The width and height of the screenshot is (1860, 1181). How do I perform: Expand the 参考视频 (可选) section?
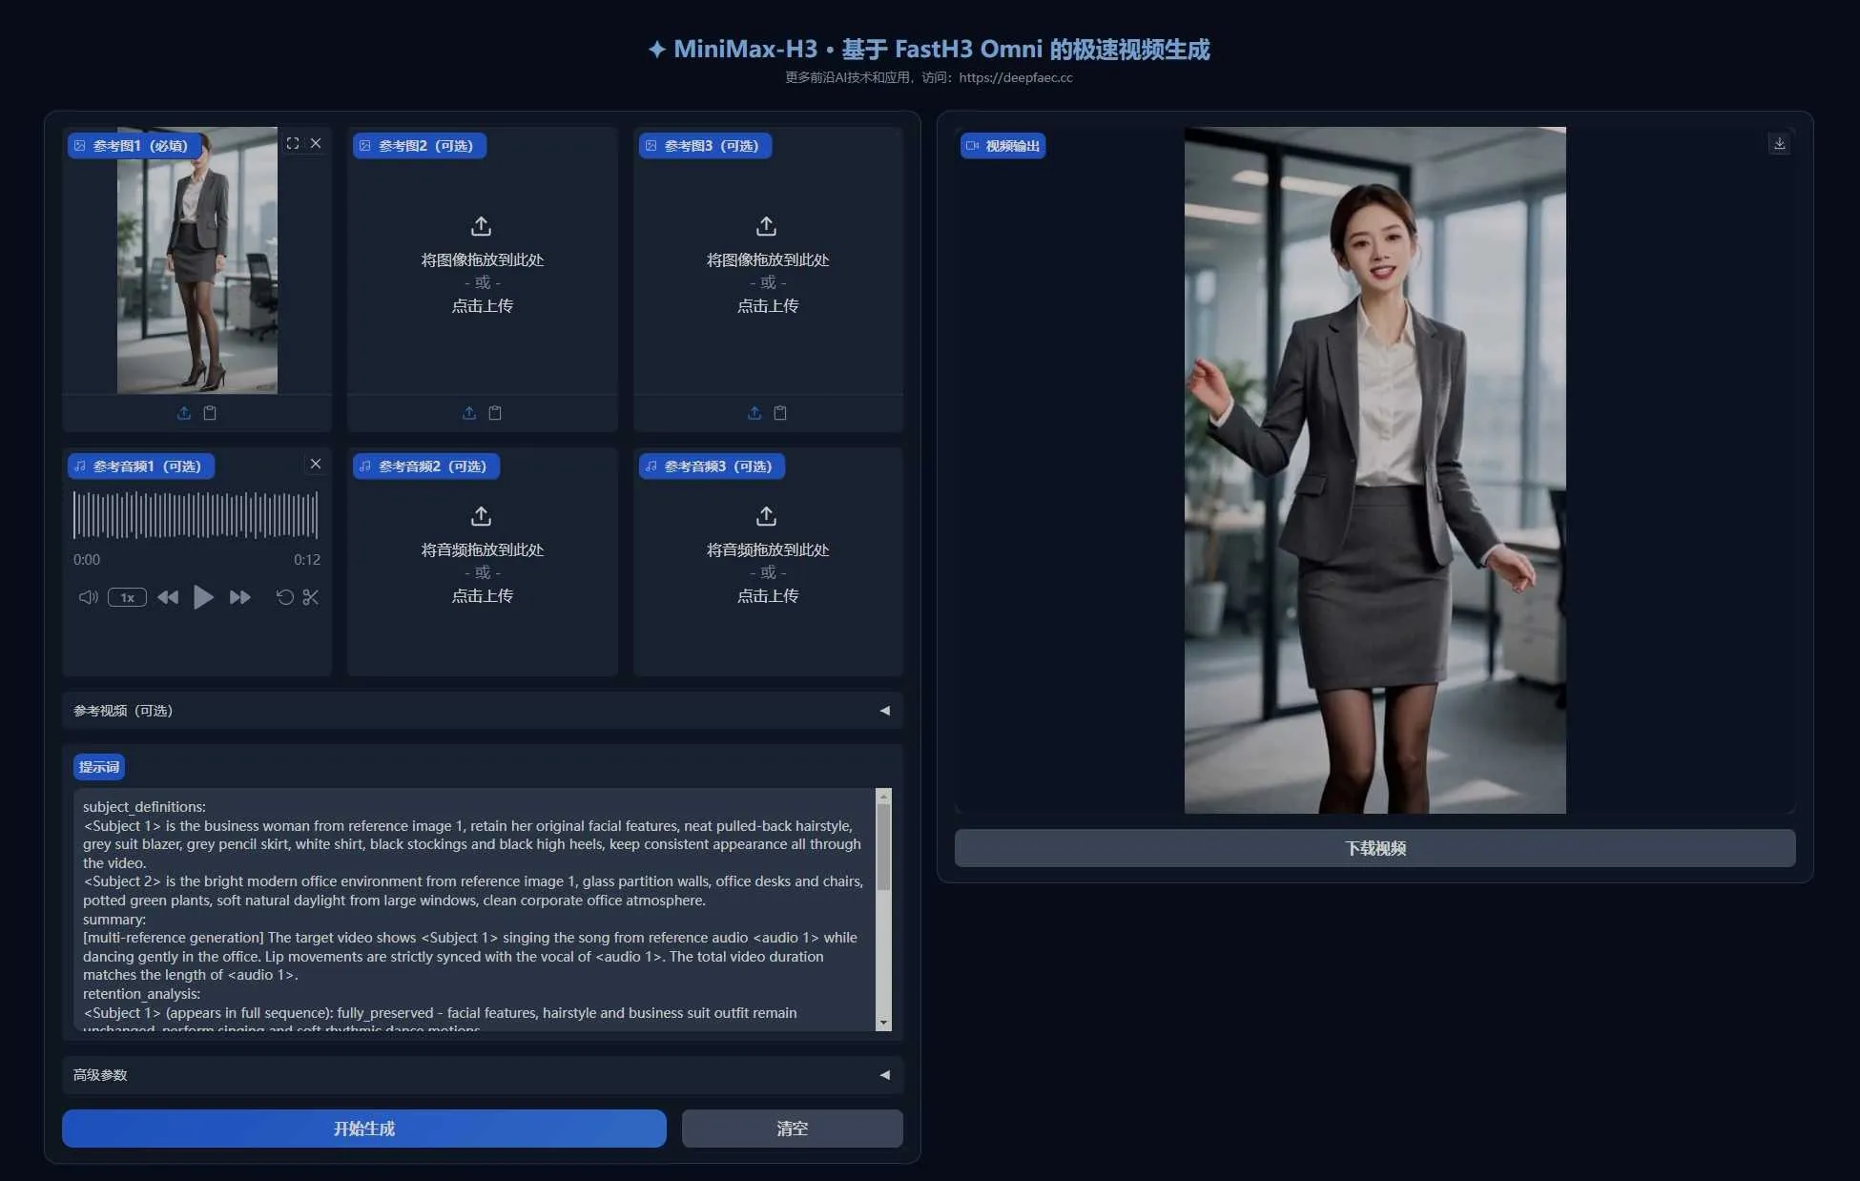(483, 711)
